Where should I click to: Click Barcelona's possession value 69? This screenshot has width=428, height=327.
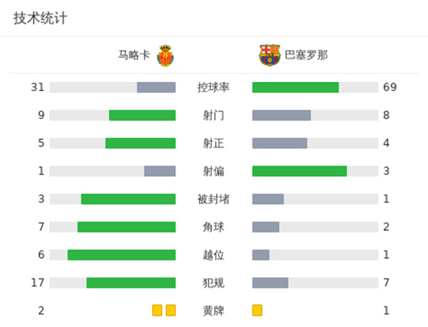coord(389,88)
